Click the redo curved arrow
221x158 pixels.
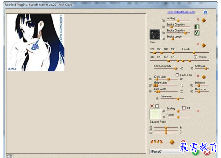(x=160, y=142)
